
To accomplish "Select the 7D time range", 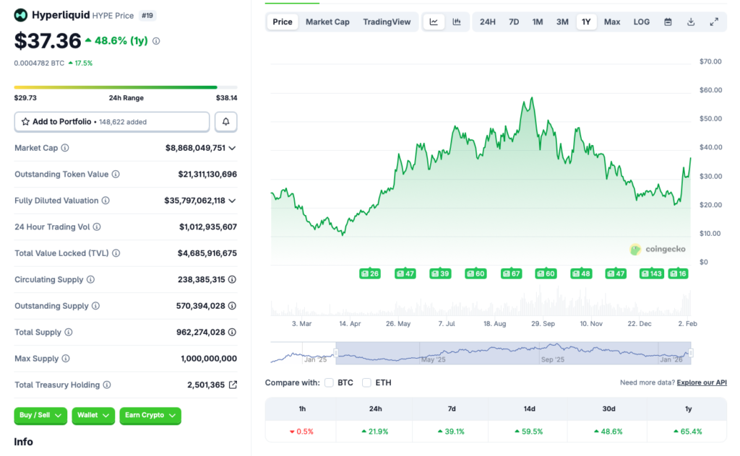I will [514, 22].
